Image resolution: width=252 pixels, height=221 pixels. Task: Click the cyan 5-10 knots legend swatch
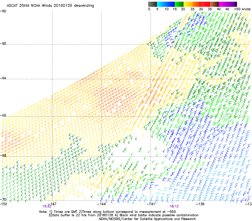[x=161, y=4]
